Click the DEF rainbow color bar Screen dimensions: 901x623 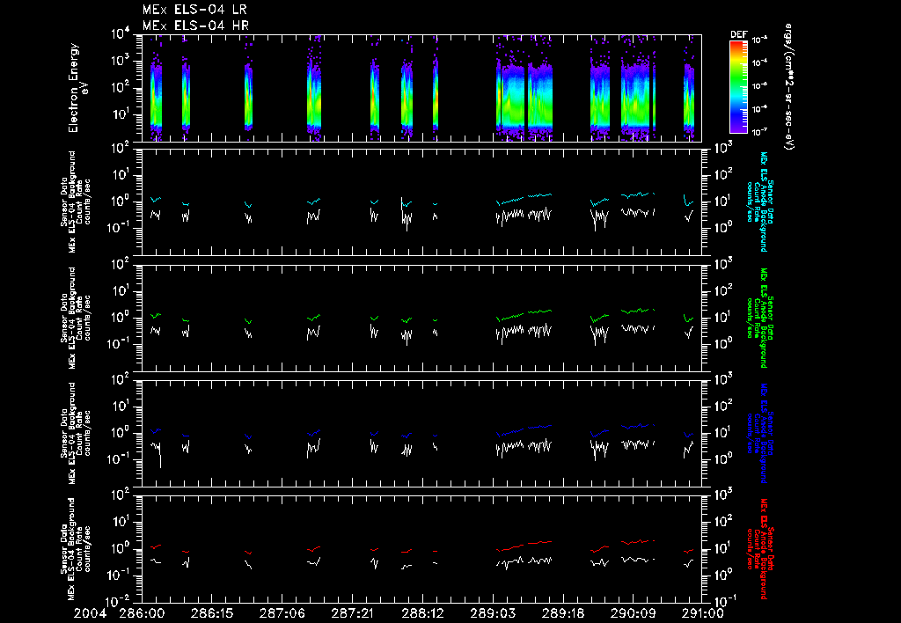click(x=738, y=87)
